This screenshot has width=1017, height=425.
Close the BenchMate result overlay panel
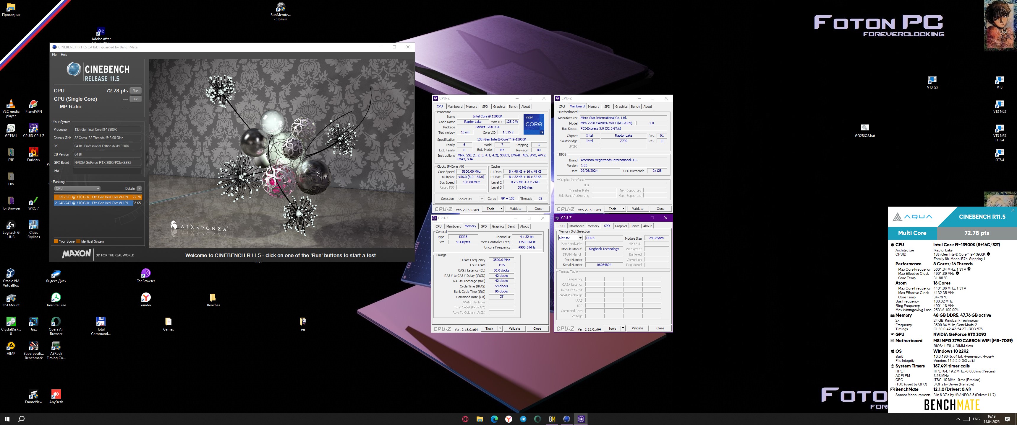coord(1013,210)
